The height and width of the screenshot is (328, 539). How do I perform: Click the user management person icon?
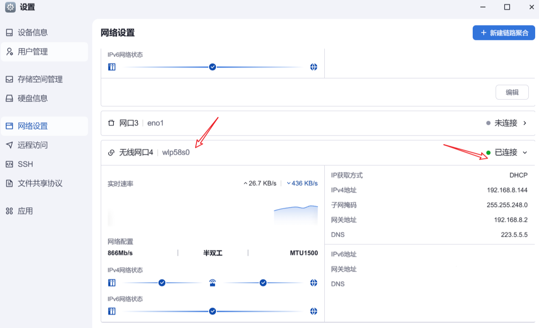[x=9, y=52]
